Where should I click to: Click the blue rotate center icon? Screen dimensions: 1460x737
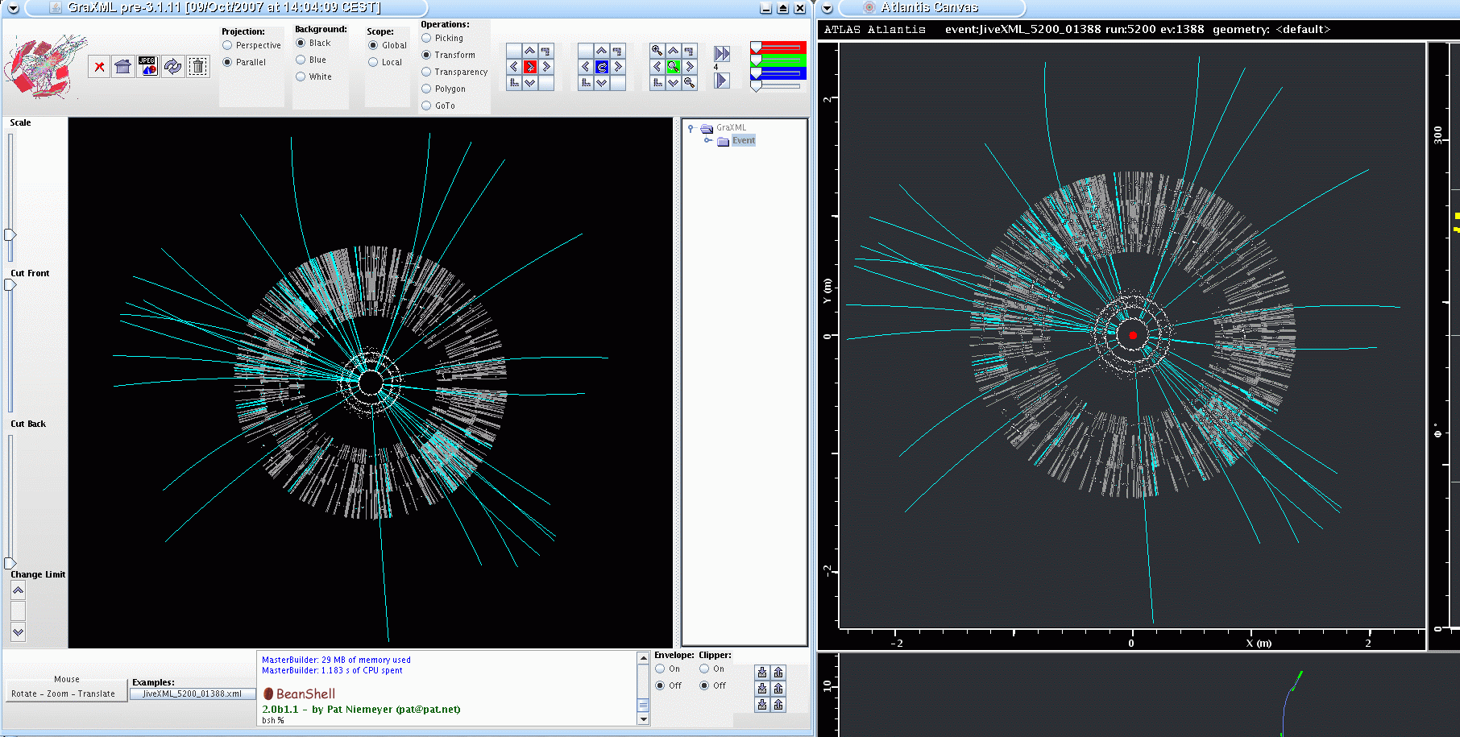coord(602,67)
